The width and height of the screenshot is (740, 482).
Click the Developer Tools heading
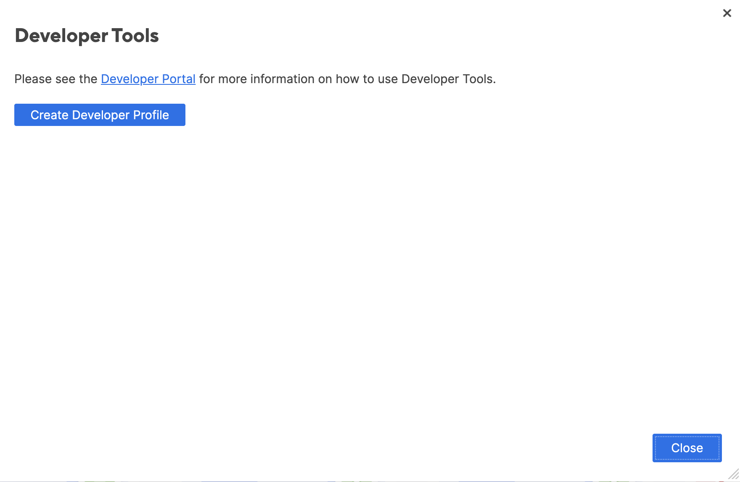click(x=87, y=36)
